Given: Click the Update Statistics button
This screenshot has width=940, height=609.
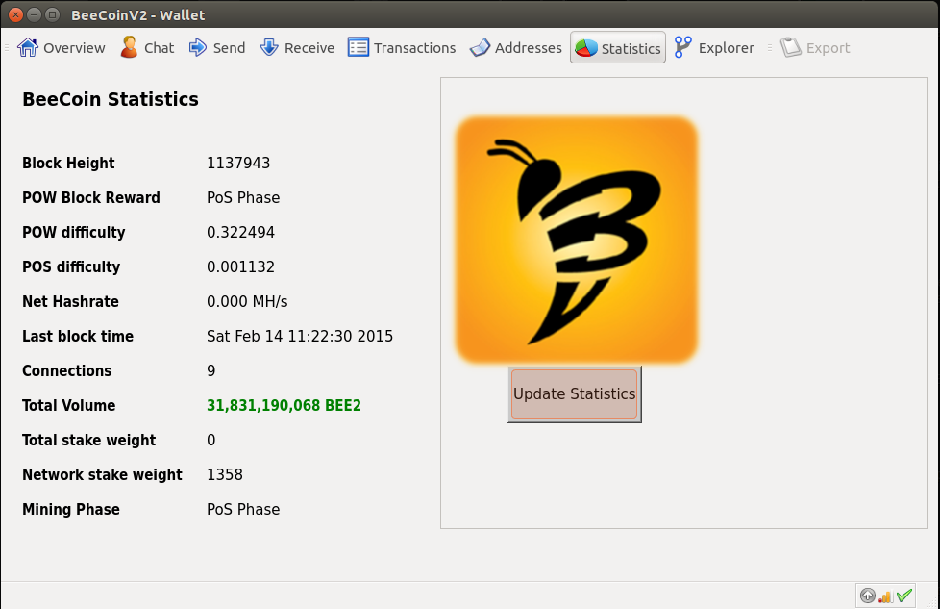Looking at the screenshot, I should click(575, 394).
